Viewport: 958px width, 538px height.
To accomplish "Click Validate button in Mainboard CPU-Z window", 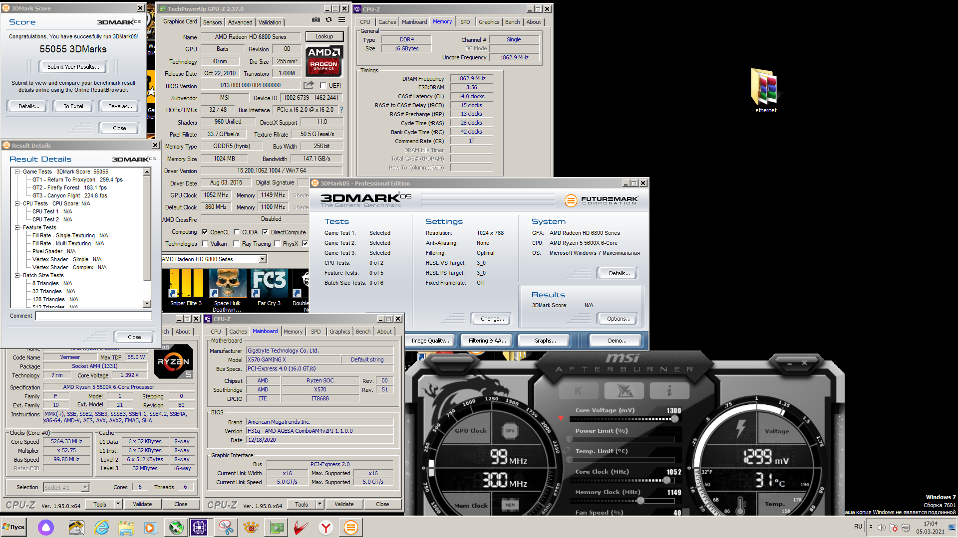I will pyautogui.click(x=344, y=504).
